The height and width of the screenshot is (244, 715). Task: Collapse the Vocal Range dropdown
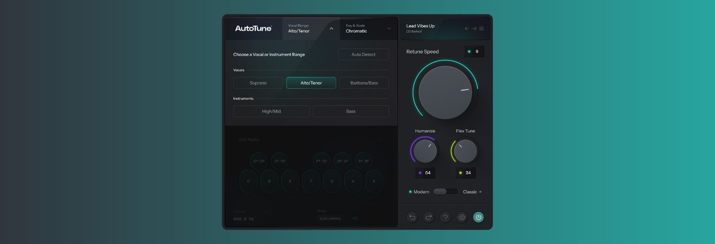[331, 29]
